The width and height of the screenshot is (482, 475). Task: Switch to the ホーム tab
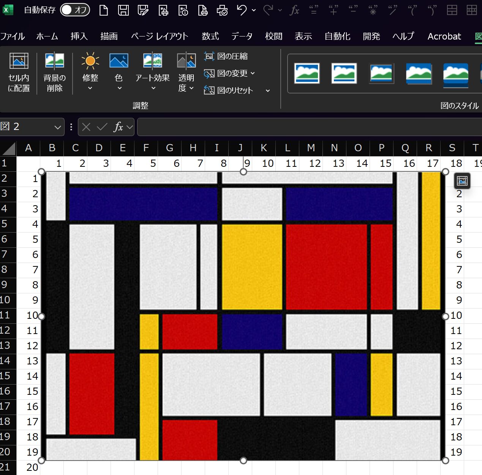coord(47,36)
